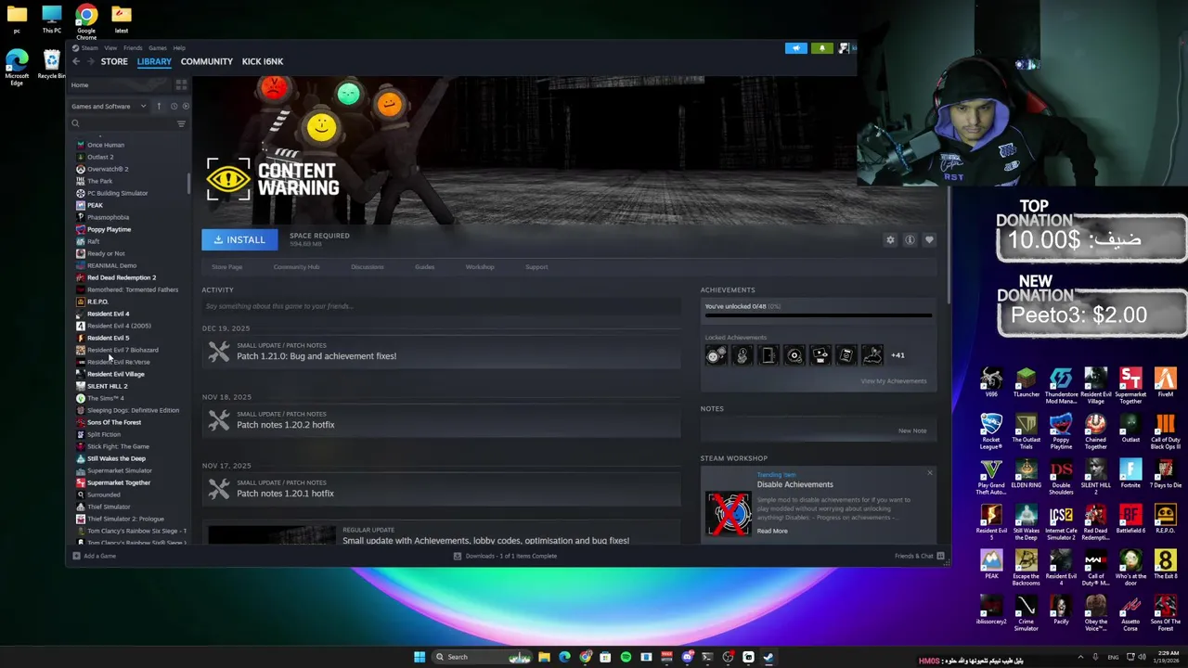Screen dimensions: 1188x668
Task: Open the Recycle Bin desktop icon
Action: [51, 64]
